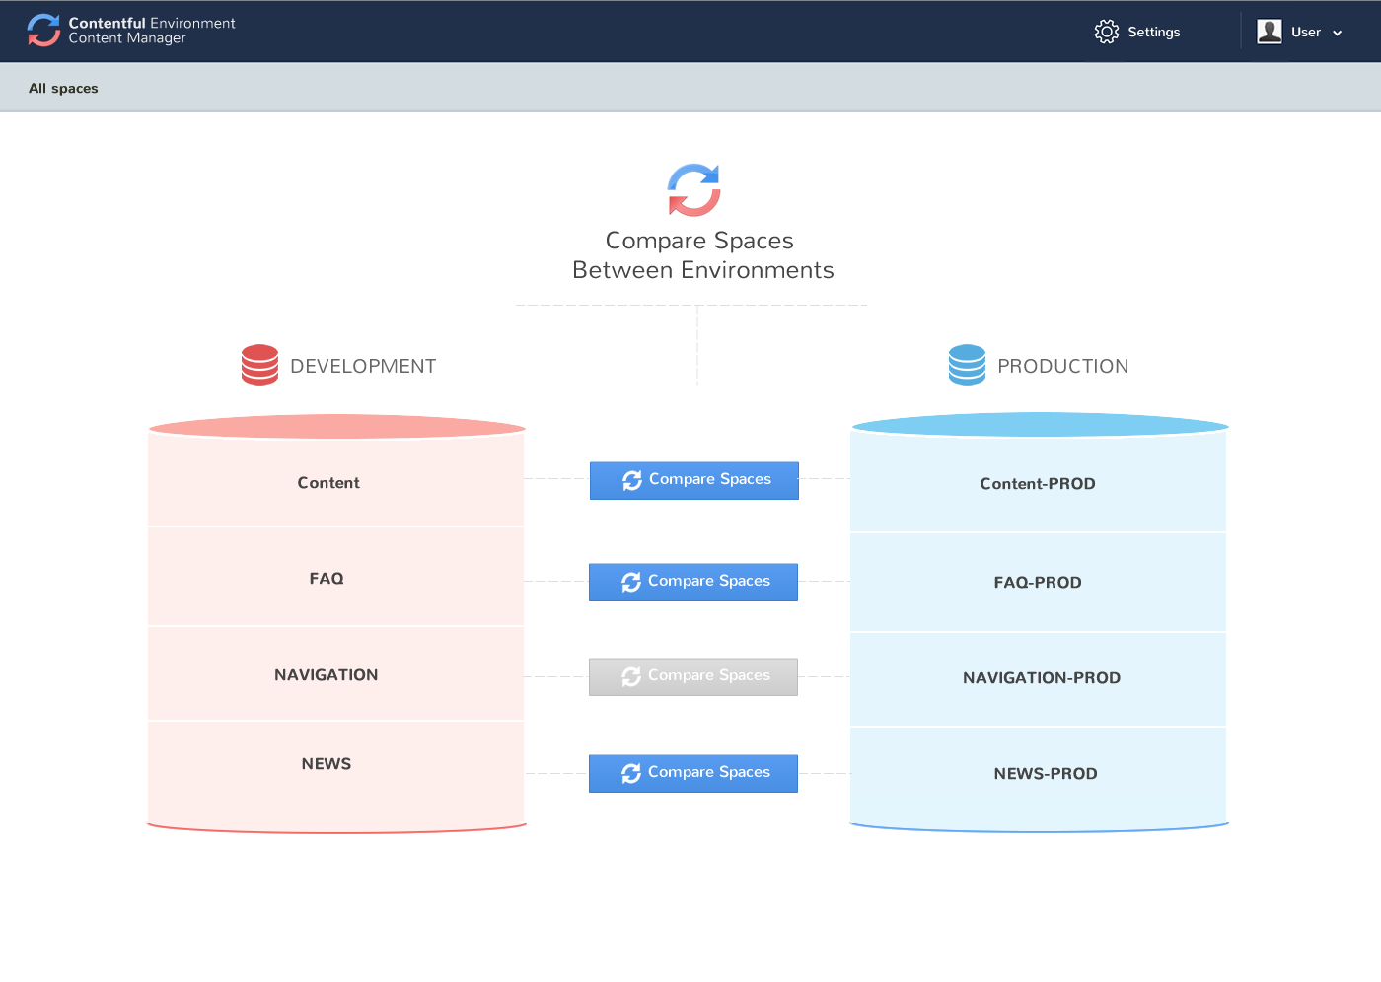Select the NEWS development space
The height and width of the screenshot is (982, 1381).
point(327,763)
